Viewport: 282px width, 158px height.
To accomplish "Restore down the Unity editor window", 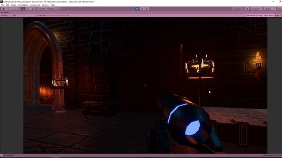I will point(280,2).
